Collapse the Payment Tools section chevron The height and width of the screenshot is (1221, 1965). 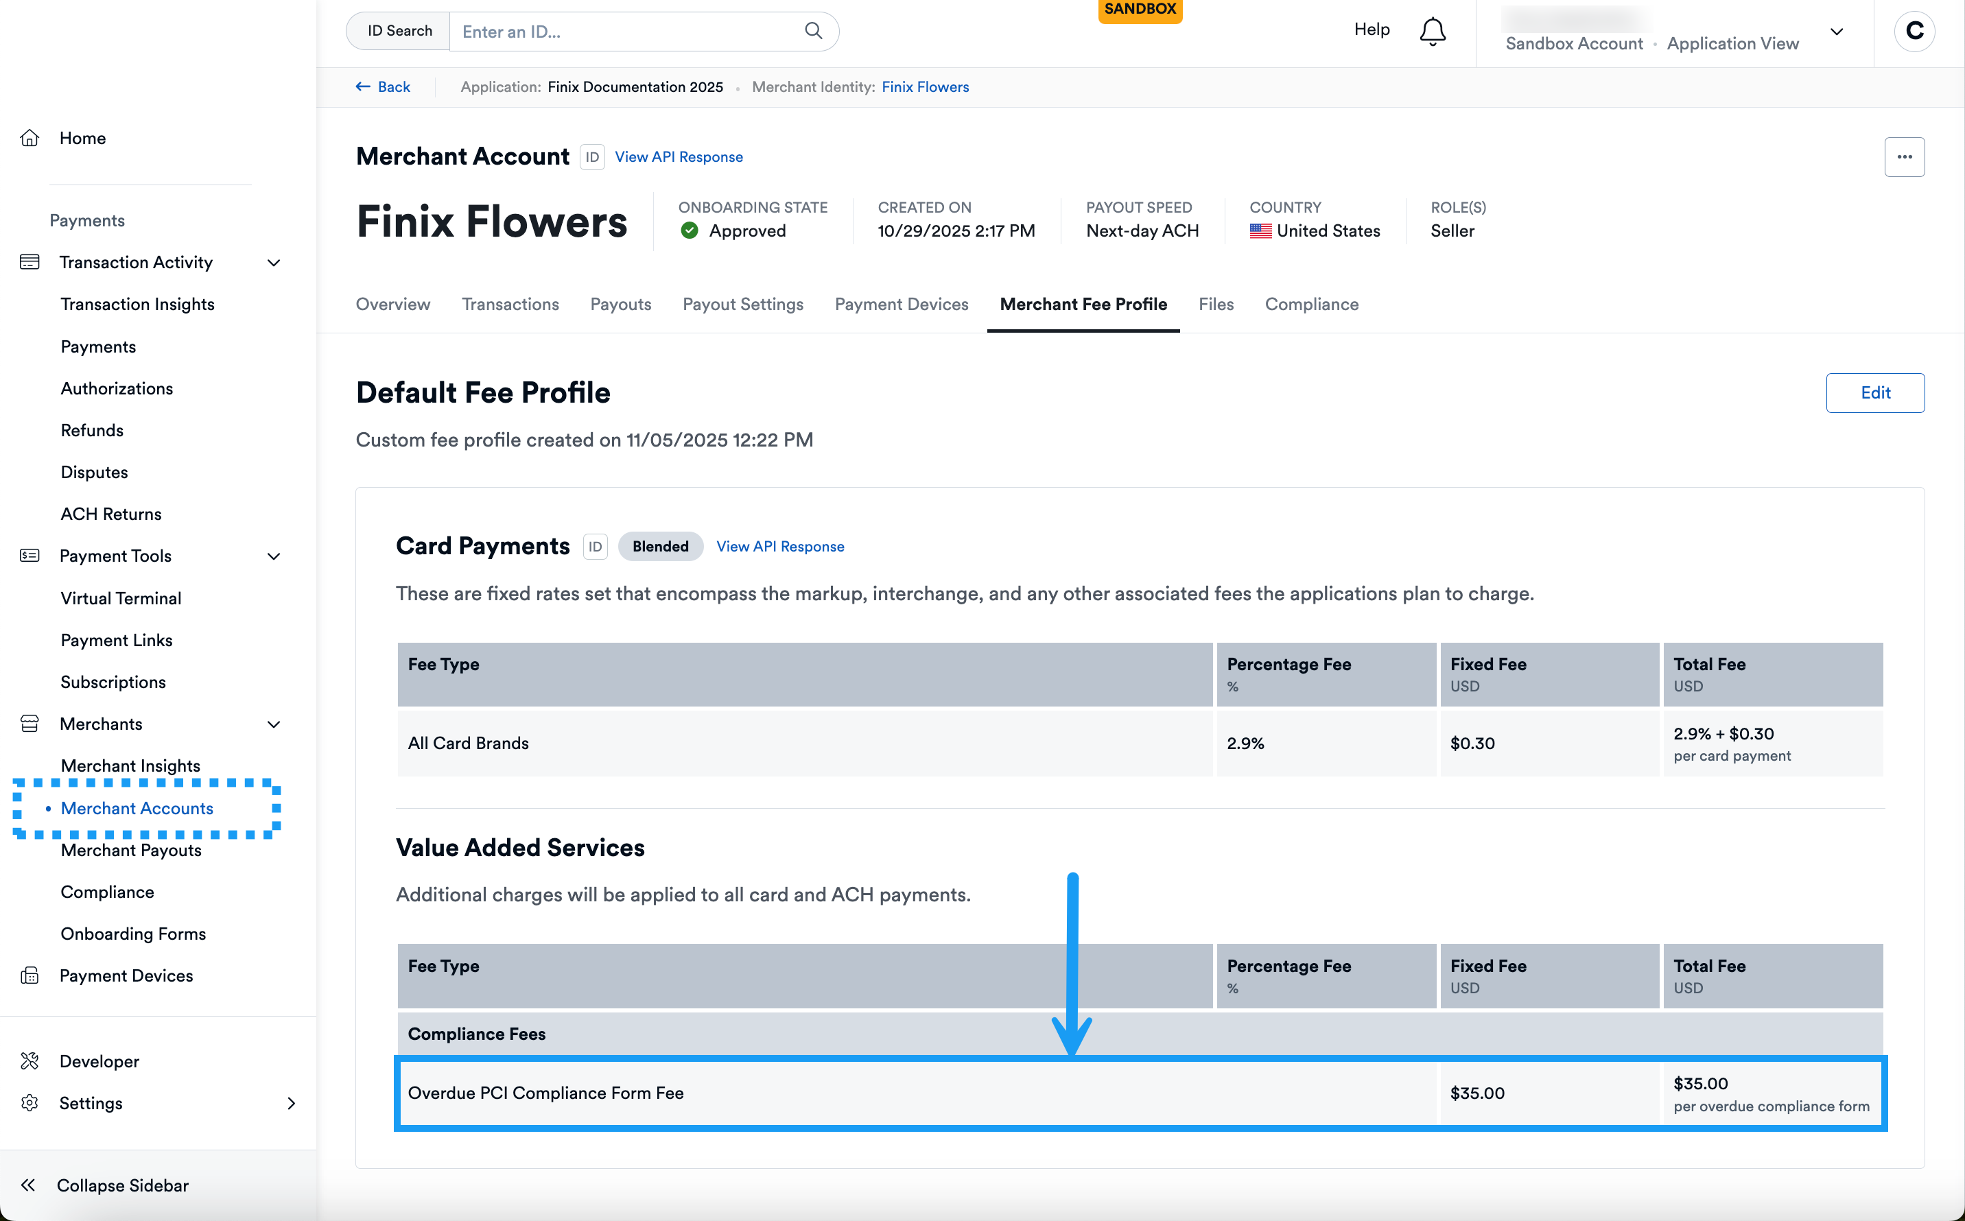(274, 556)
